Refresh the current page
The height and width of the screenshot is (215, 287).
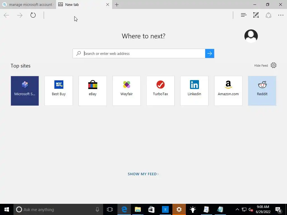tap(33, 15)
